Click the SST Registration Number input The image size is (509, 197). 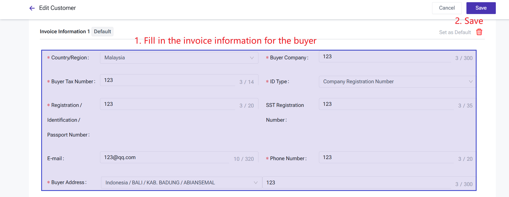click(x=385, y=104)
